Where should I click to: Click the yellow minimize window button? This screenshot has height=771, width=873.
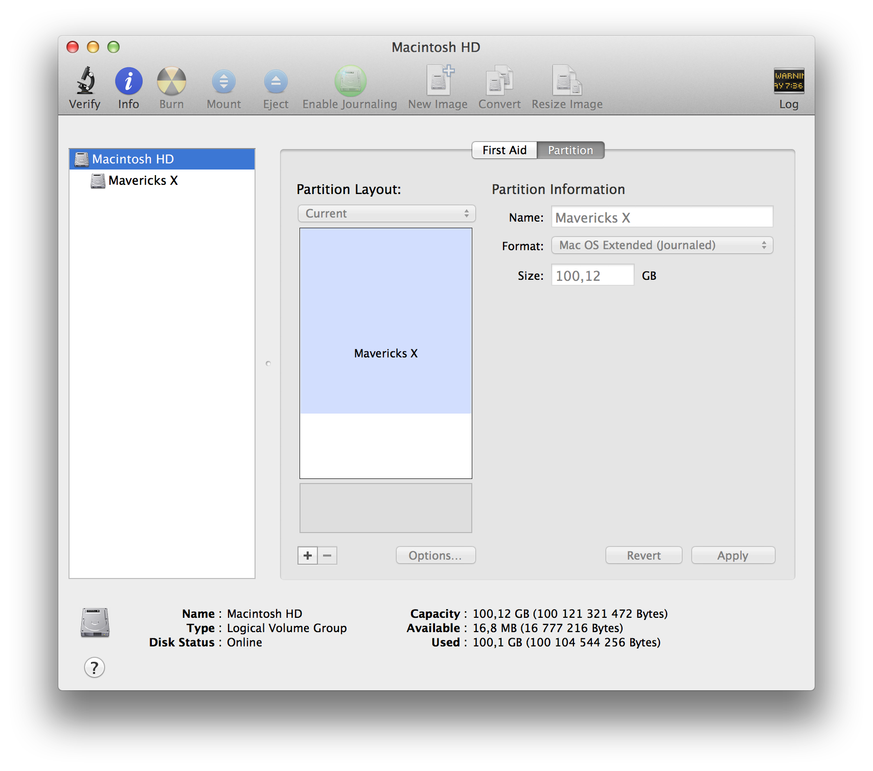[x=93, y=47]
